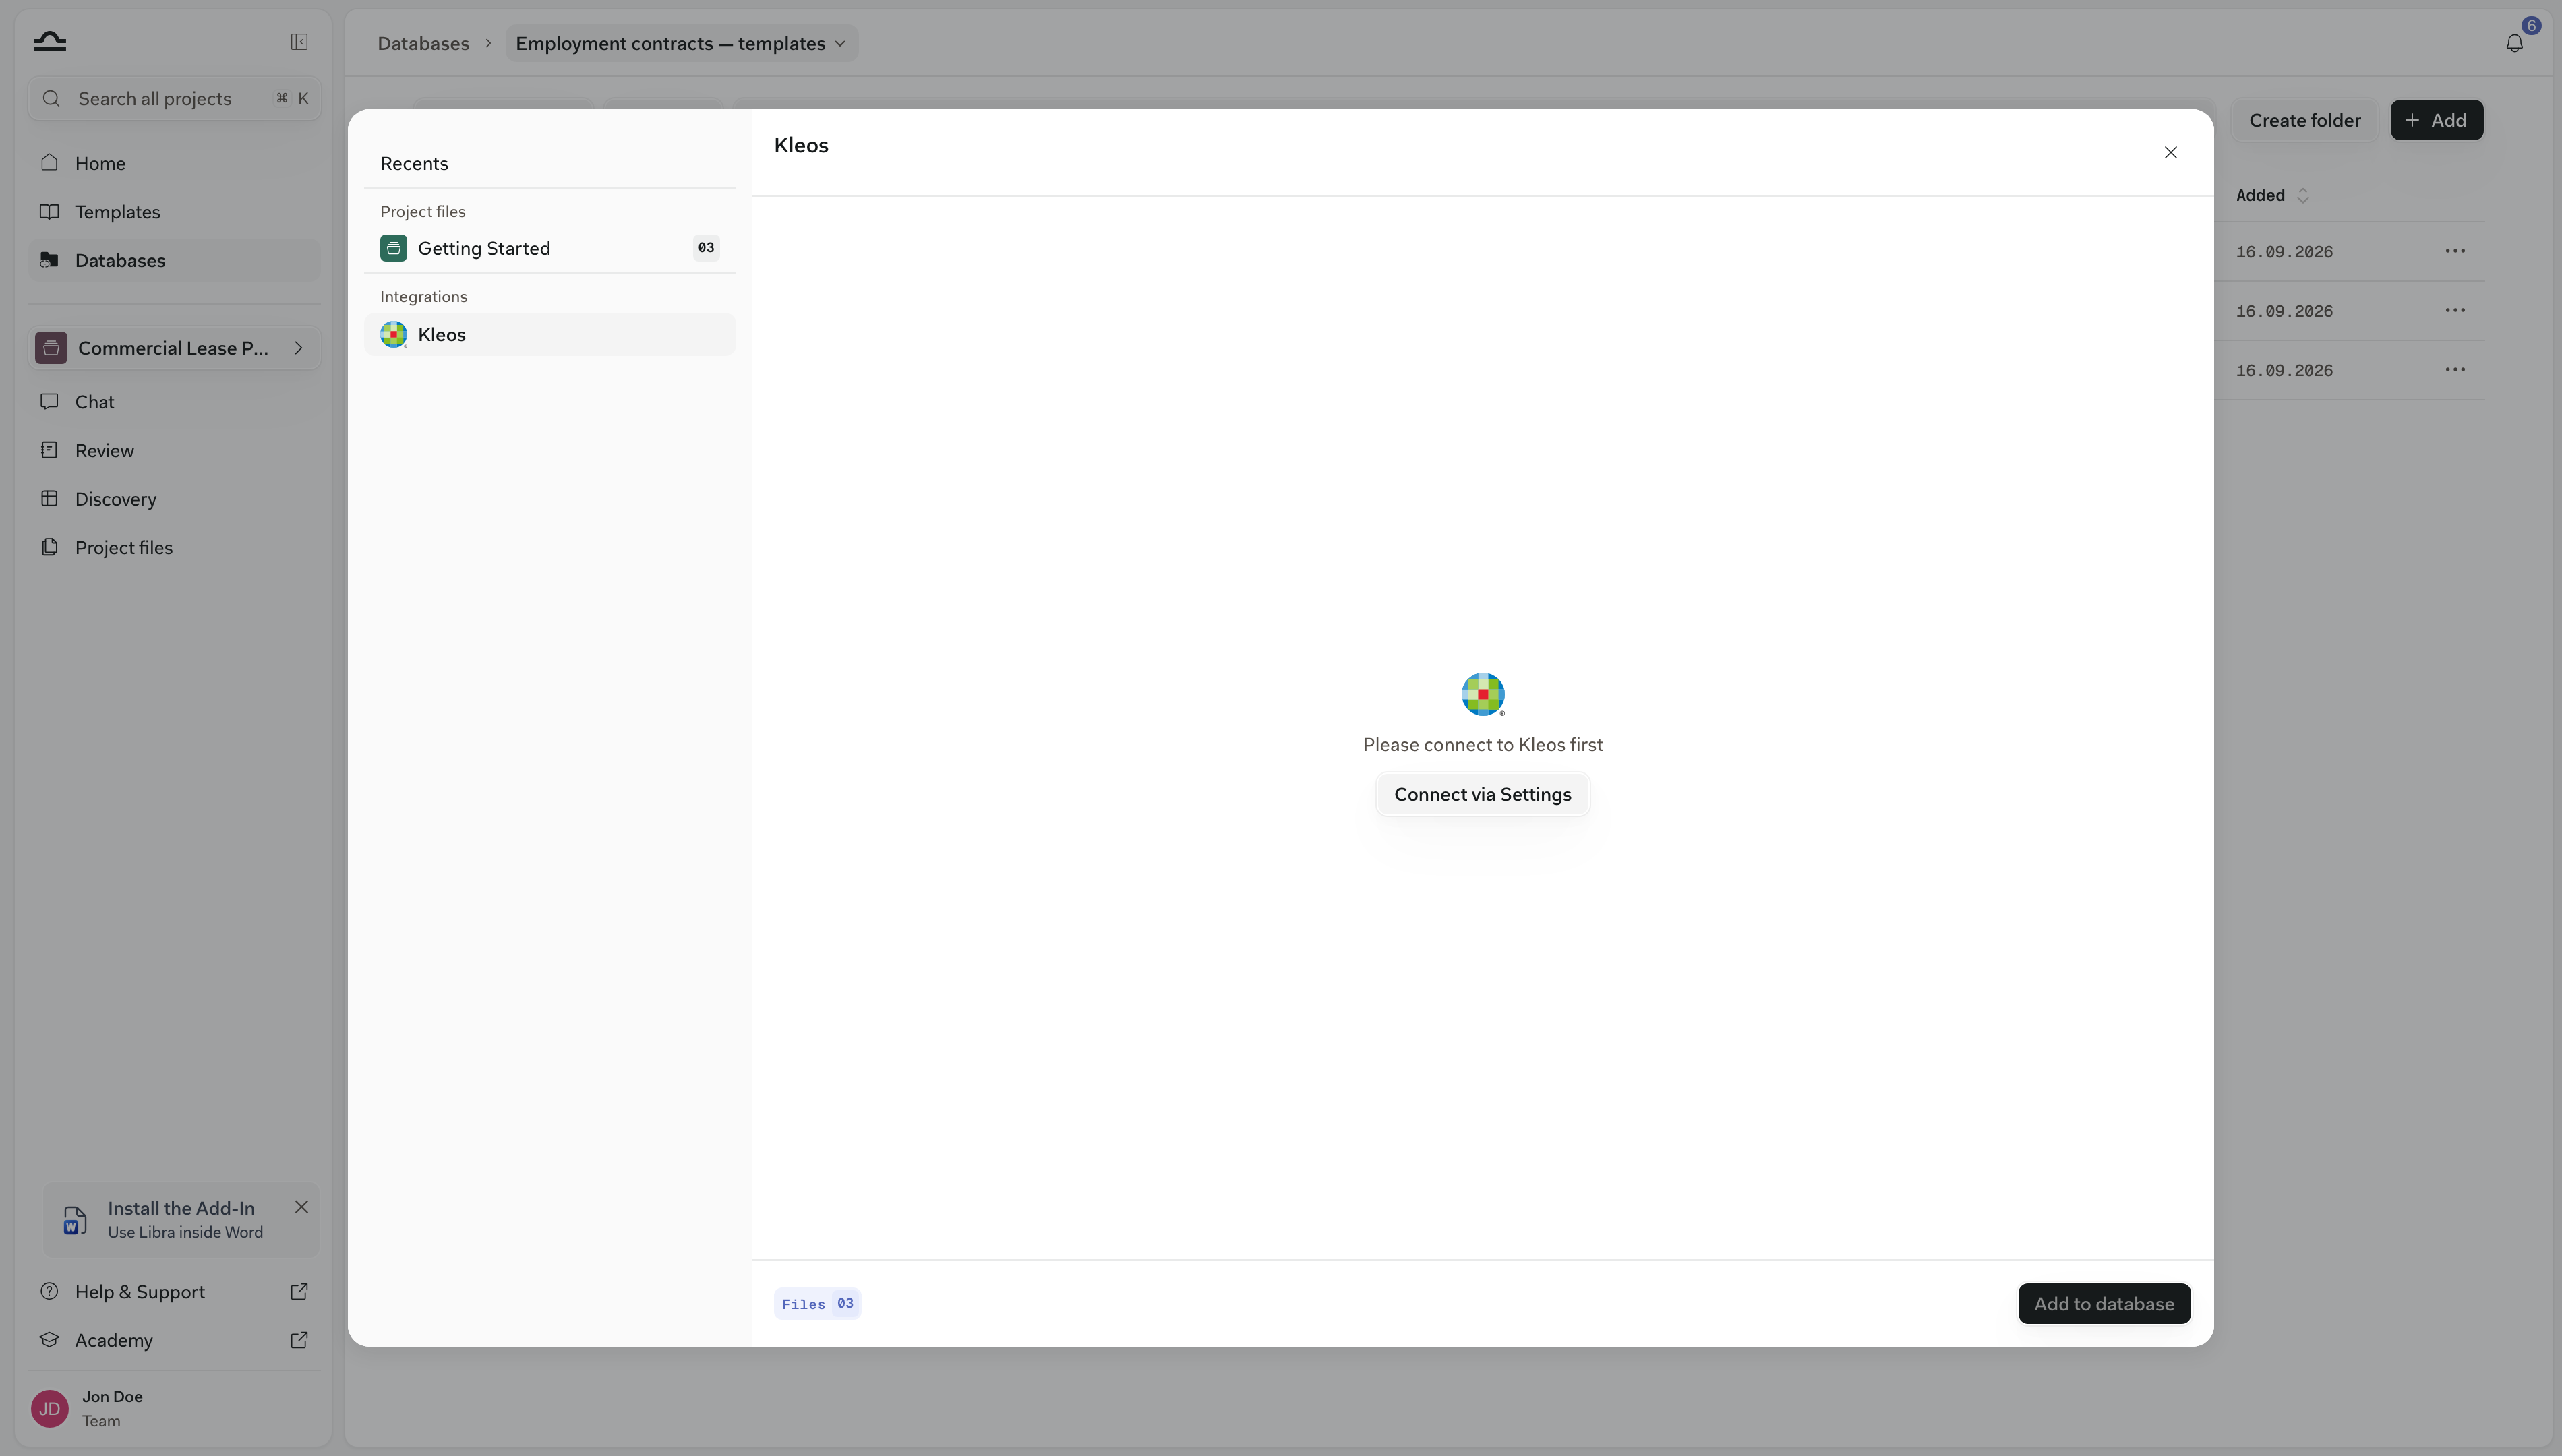Viewport: 2562px width, 1456px height.
Task: Open Discovery section
Action: pyautogui.click(x=174, y=499)
